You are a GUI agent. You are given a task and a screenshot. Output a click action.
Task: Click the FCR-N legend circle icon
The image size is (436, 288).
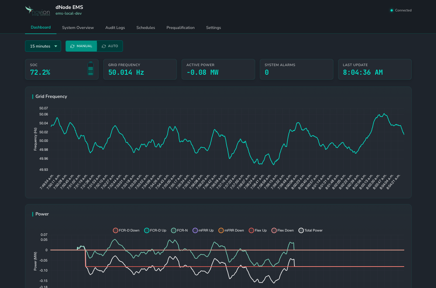(174, 230)
